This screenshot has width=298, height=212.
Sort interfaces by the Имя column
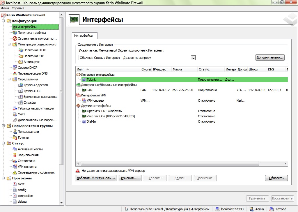(108, 69)
